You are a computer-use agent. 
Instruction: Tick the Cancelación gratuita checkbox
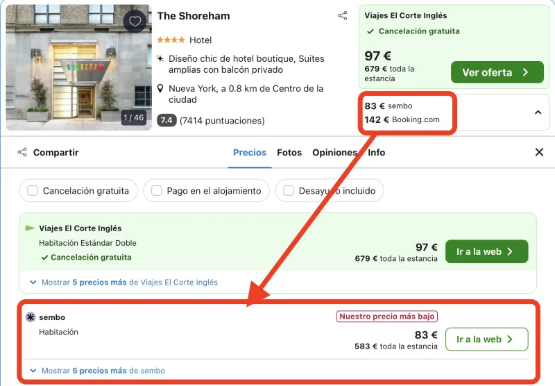tap(33, 190)
